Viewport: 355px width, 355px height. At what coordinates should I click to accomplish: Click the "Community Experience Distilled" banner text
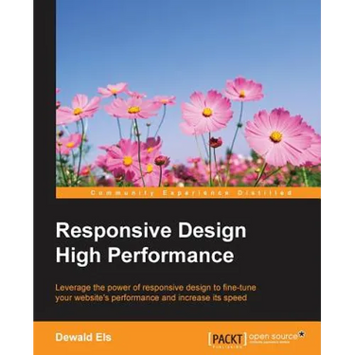pyautogui.click(x=191, y=192)
